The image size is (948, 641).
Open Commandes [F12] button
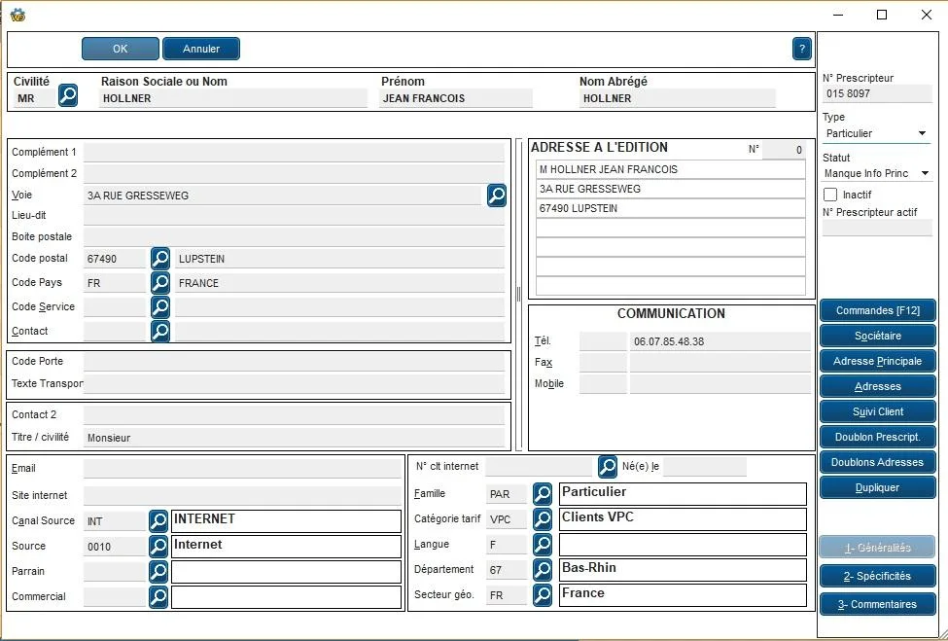[x=878, y=311]
